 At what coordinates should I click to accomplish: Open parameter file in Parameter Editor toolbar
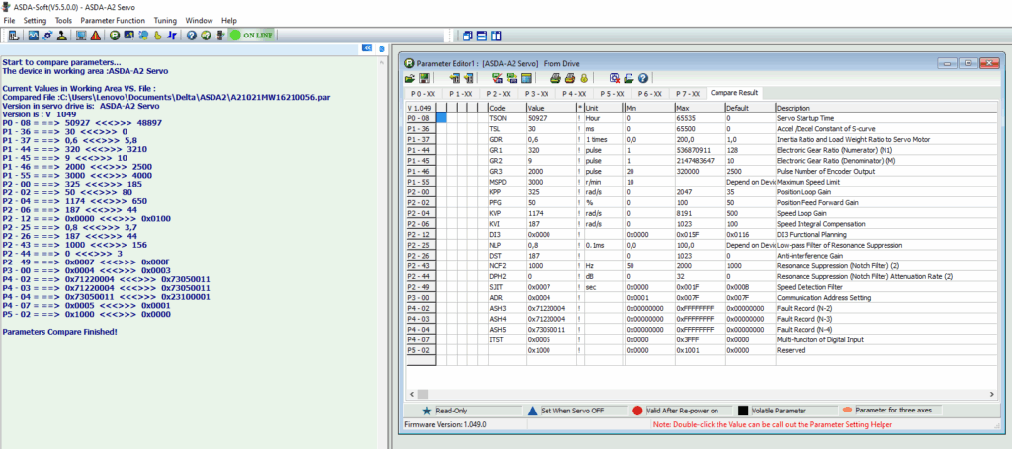pos(410,78)
